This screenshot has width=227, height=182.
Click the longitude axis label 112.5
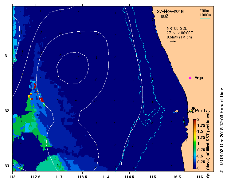pyautogui.click(x=36, y=177)
